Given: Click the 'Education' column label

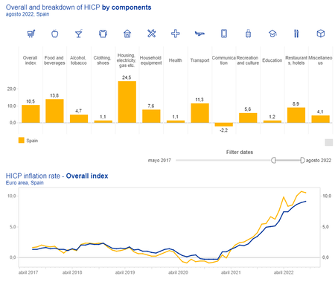Looking at the screenshot, I should [272, 60].
